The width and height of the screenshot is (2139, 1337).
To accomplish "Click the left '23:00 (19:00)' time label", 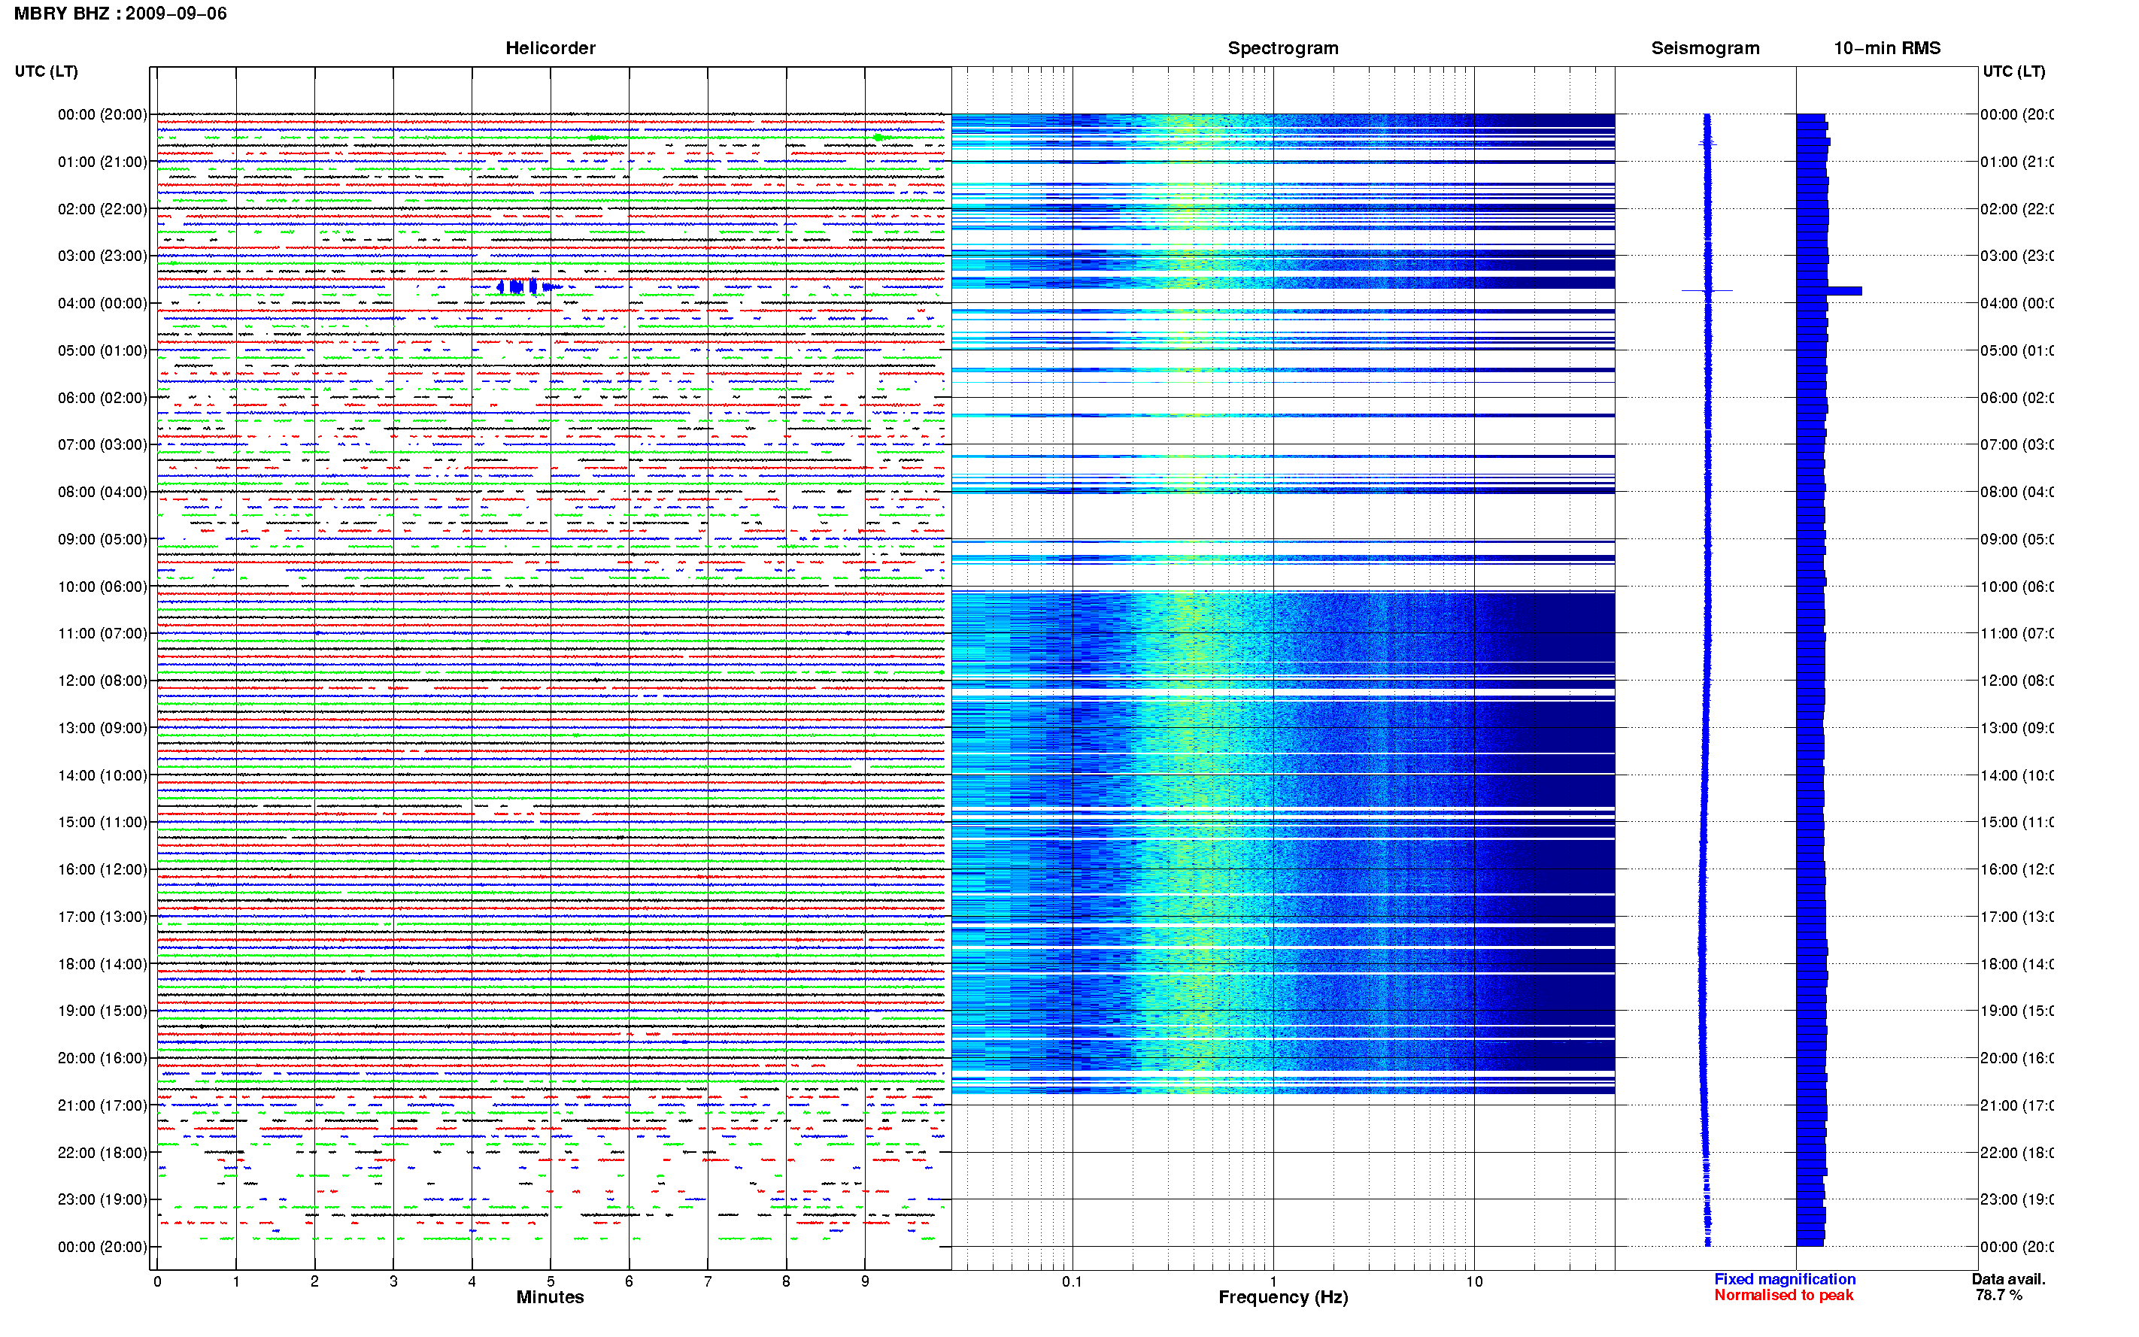I will tap(102, 1200).
